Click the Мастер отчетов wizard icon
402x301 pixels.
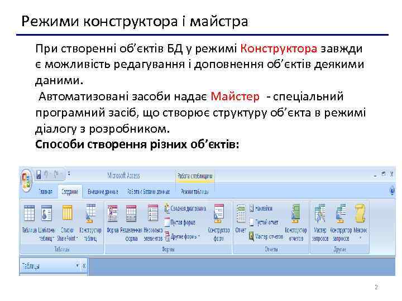pyautogui.click(x=251, y=236)
